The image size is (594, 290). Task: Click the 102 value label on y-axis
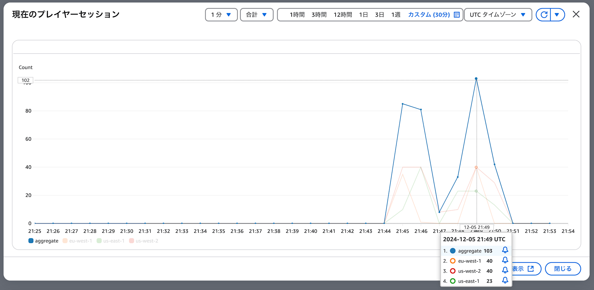tap(26, 80)
